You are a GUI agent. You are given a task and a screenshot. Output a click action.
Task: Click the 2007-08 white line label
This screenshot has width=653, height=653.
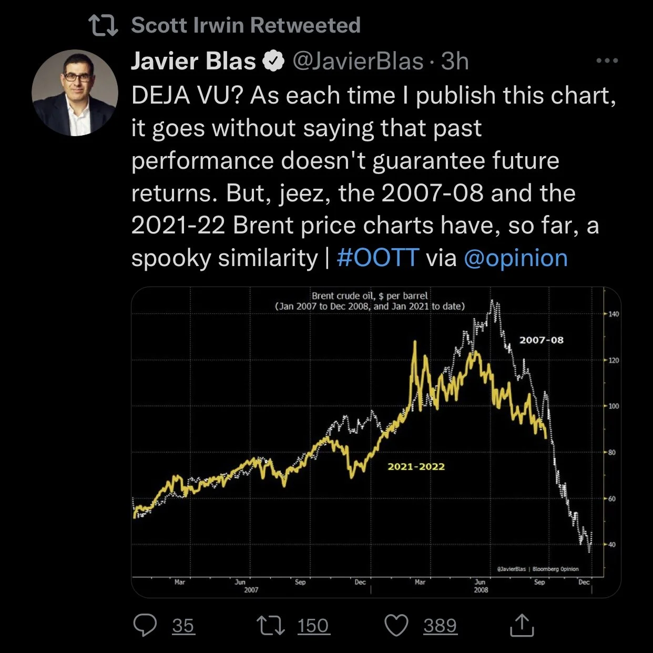click(x=542, y=340)
